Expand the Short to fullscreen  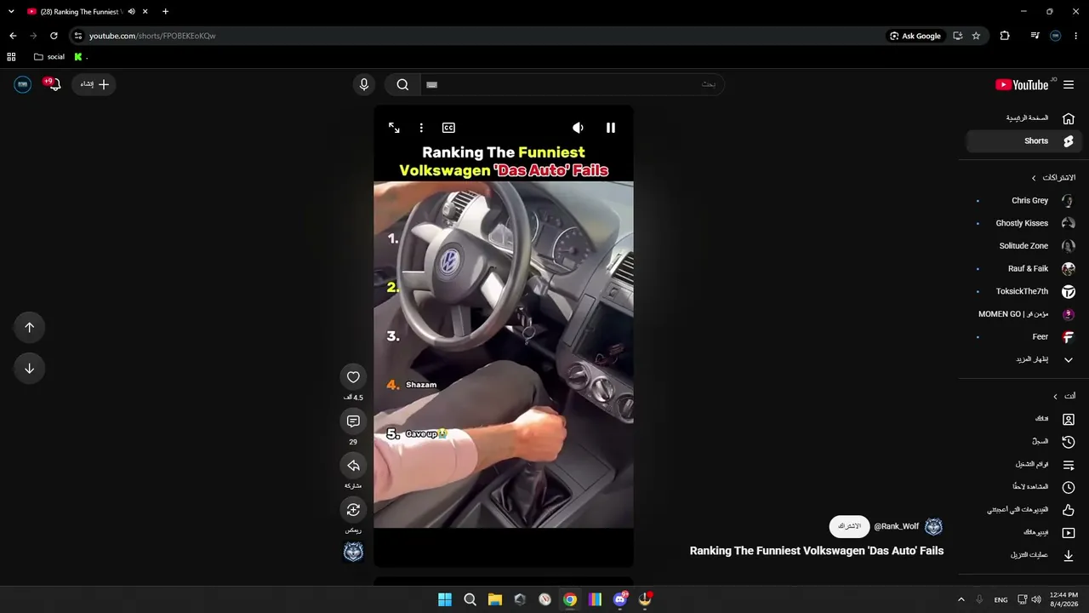coord(394,128)
